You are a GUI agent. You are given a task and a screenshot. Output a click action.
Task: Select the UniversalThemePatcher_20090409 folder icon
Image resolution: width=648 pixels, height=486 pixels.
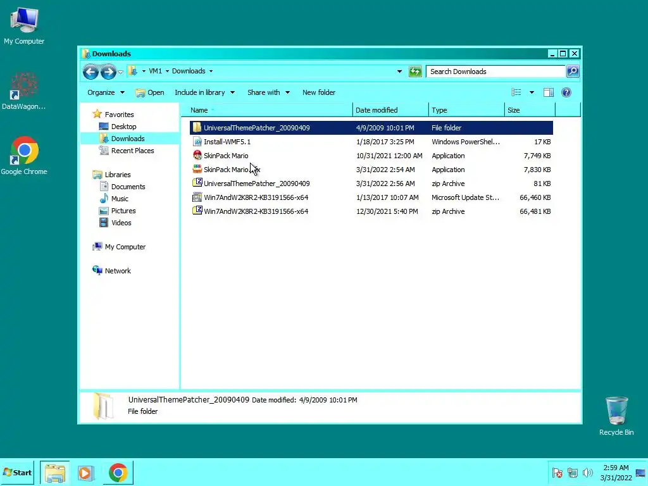pyautogui.click(x=197, y=127)
